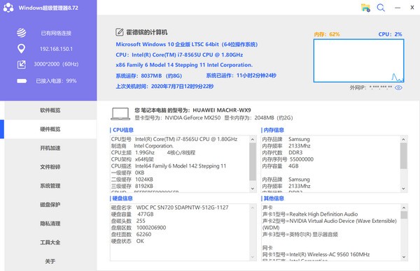Click the 内存信息 scrollbar thumb
Viewport: 420px width, 271px height.
click(x=404, y=156)
